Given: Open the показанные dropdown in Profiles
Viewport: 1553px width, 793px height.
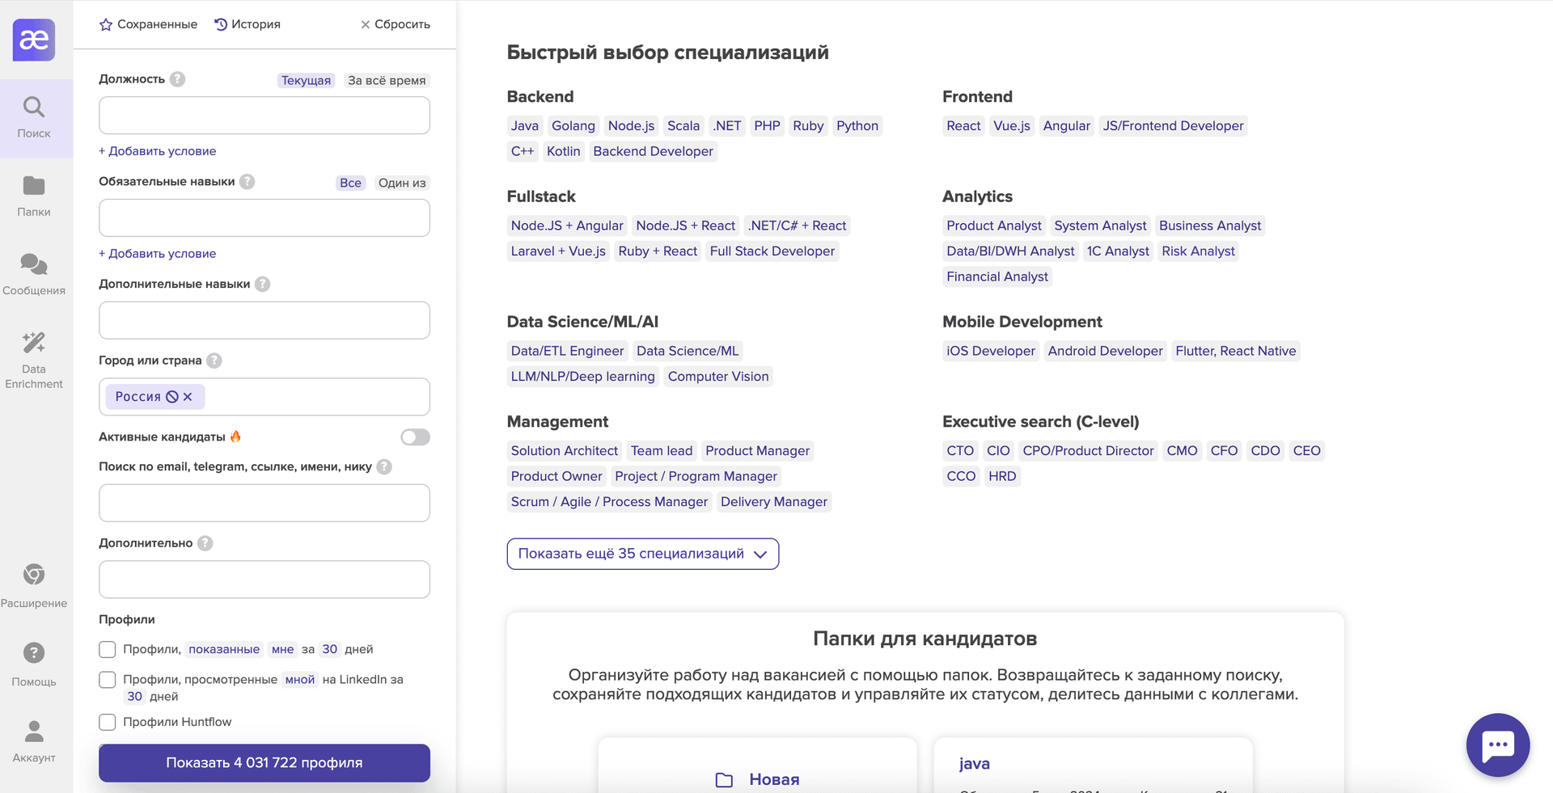Looking at the screenshot, I should tap(224, 649).
